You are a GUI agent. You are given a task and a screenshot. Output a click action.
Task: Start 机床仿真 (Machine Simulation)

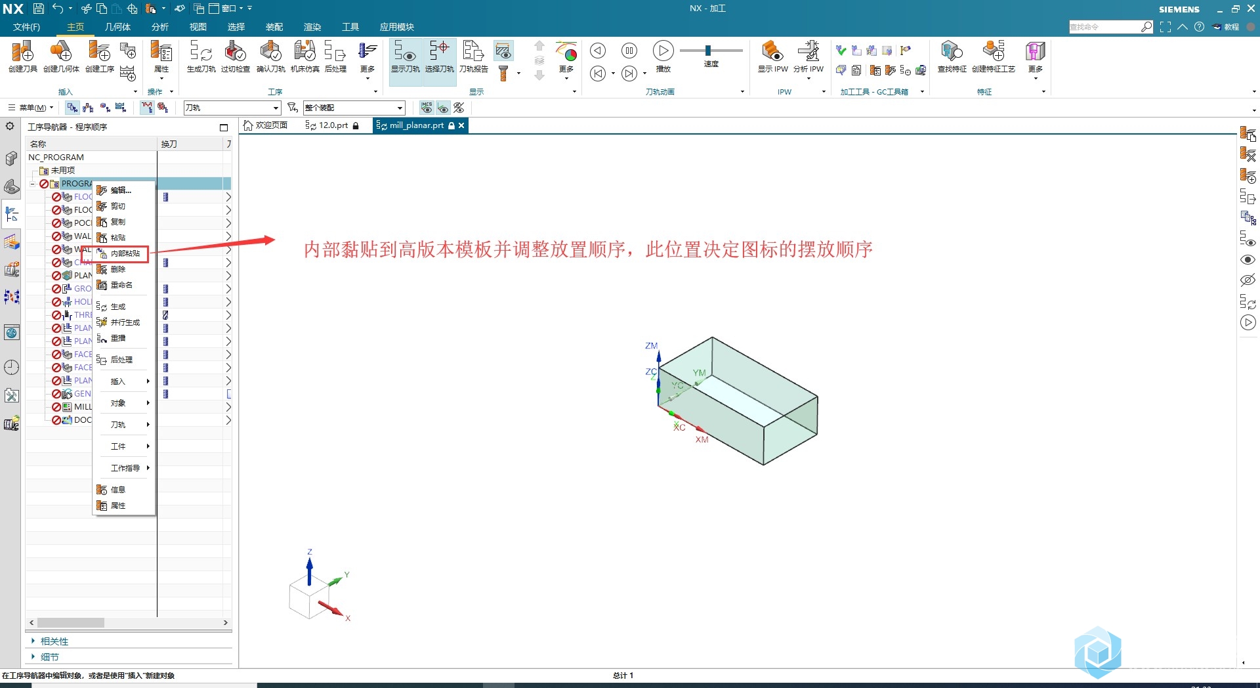pyautogui.click(x=304, y=56)
